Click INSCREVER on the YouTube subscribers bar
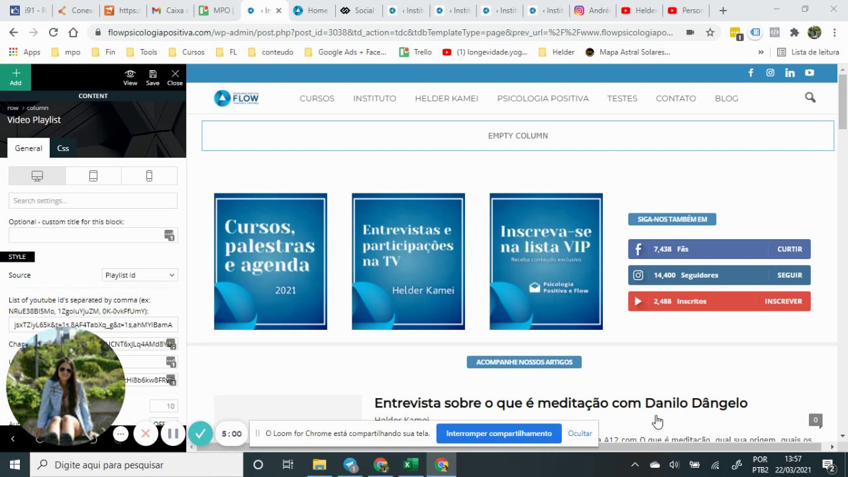This screenshot has height=477, width=848. coord(783,301)
